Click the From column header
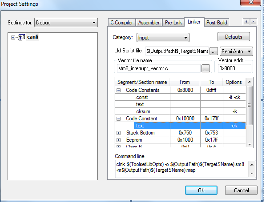This screenshot has height=202, width=266. pos(185,82)
